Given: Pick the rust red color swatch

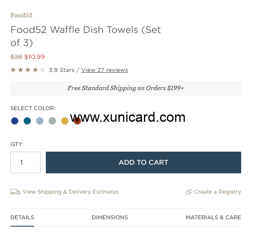Looking at the screenshot, I should tap(77, 121).
